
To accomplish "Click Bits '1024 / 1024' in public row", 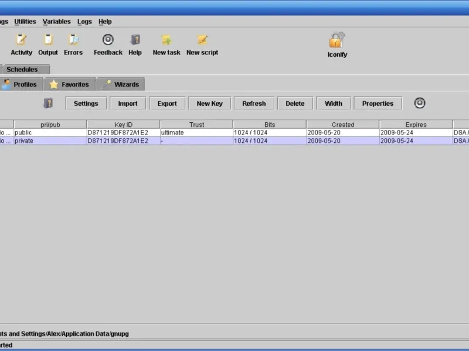I will click(270, 133).
